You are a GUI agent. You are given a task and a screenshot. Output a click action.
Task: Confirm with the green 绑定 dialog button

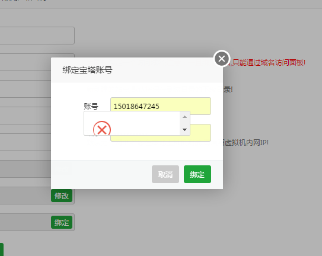pos(197,174)
